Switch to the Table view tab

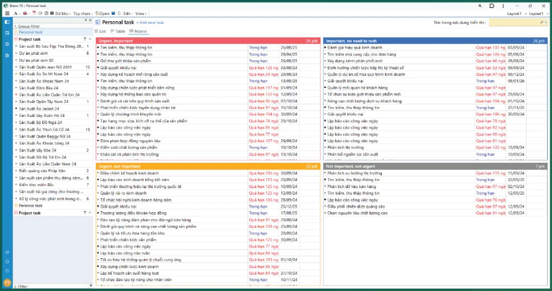118,31
